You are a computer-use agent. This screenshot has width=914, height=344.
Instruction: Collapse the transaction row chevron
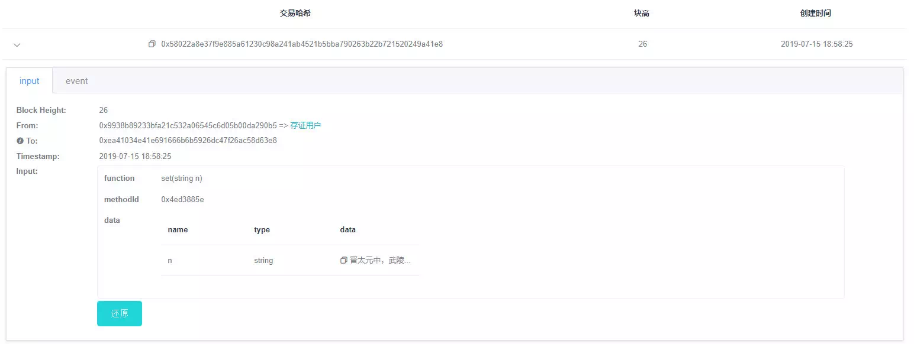(17, 45)
